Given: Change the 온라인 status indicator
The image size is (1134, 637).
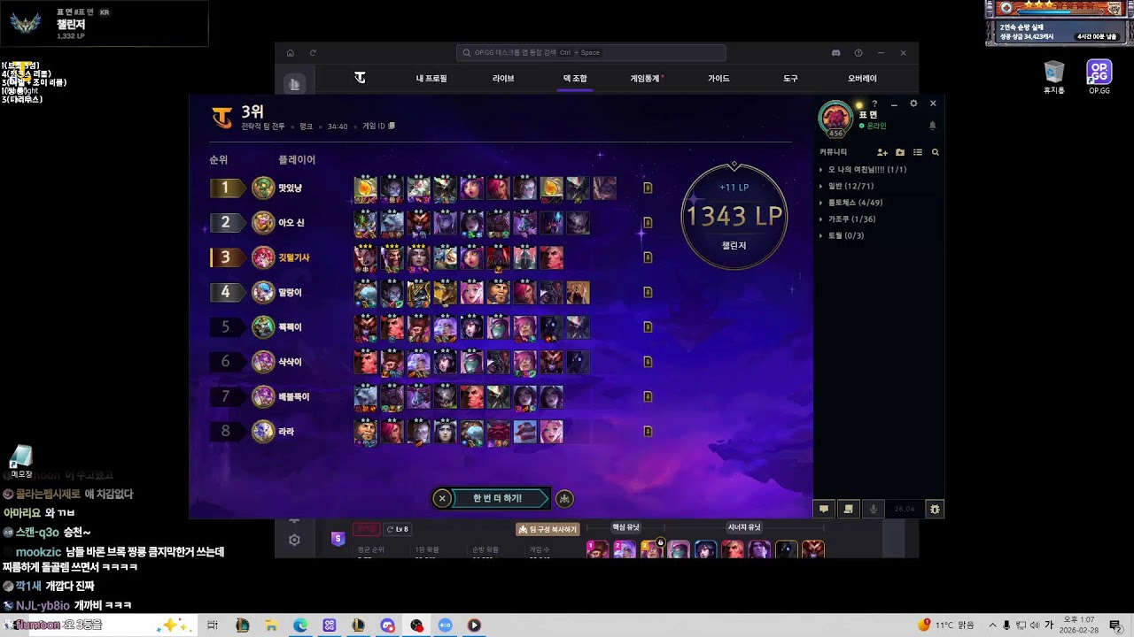Looking at the screenshot, I should coord(873,126).
